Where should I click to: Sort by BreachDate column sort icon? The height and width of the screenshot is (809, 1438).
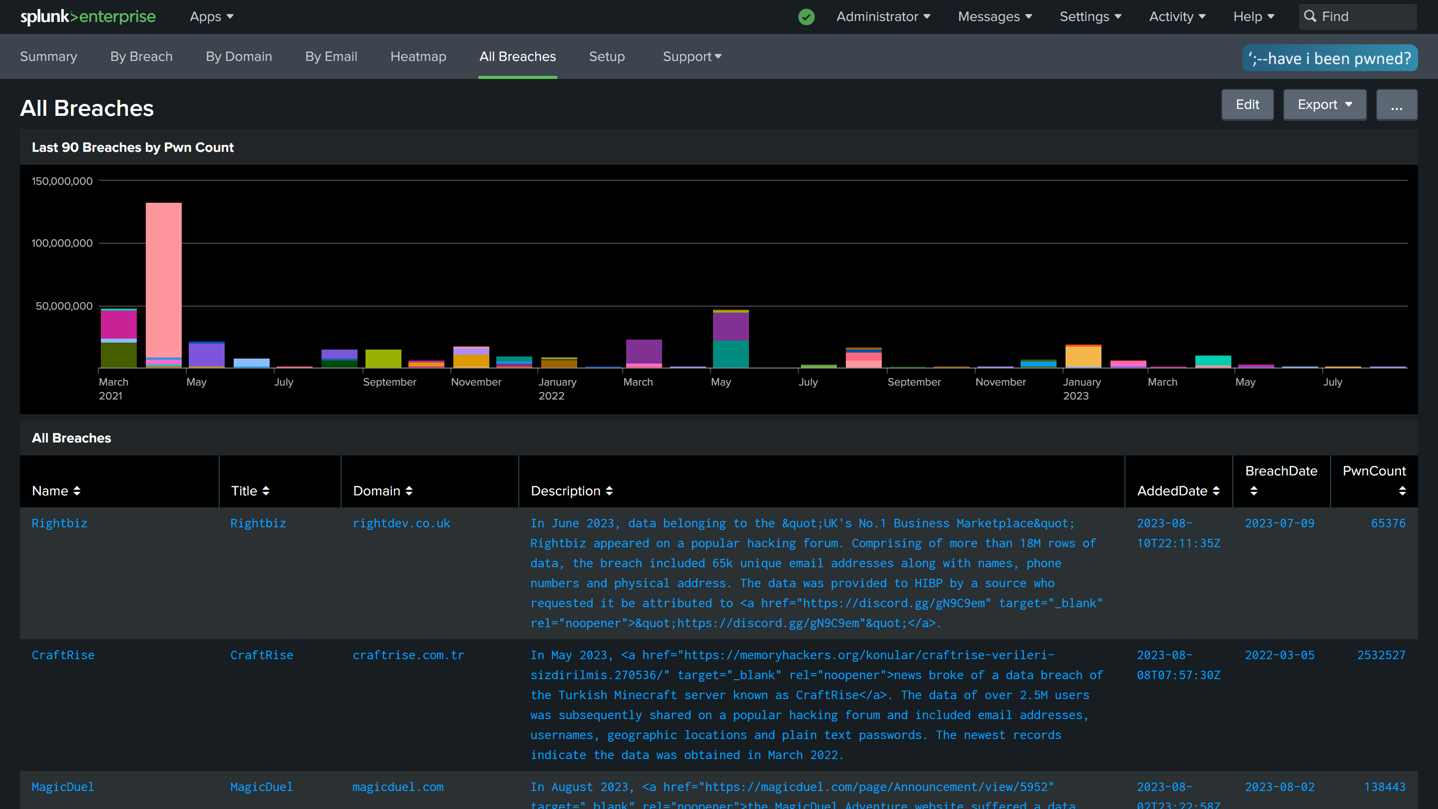1254,491
